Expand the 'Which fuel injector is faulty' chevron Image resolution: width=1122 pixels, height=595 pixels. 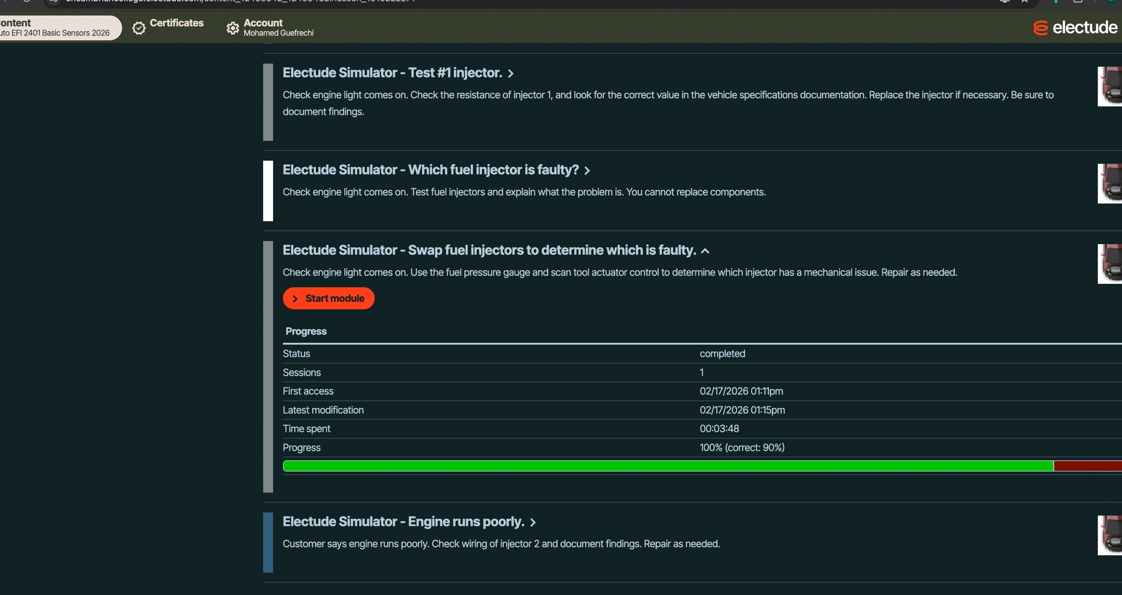[587, 171]
